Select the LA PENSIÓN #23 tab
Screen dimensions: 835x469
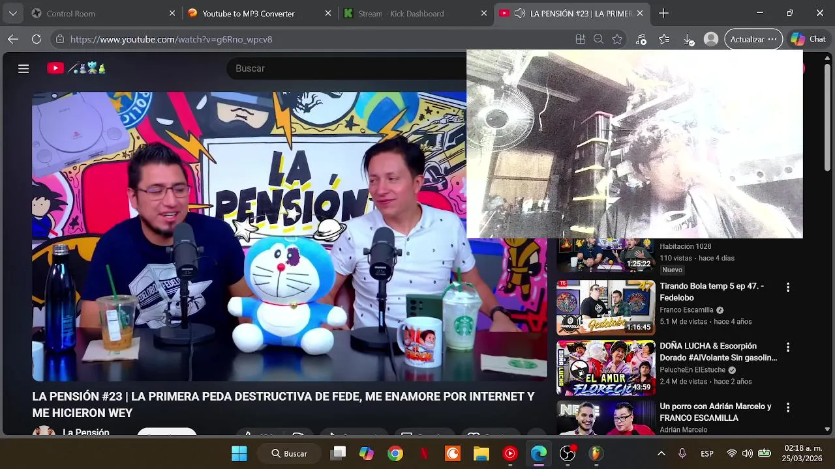pos(571,13)
